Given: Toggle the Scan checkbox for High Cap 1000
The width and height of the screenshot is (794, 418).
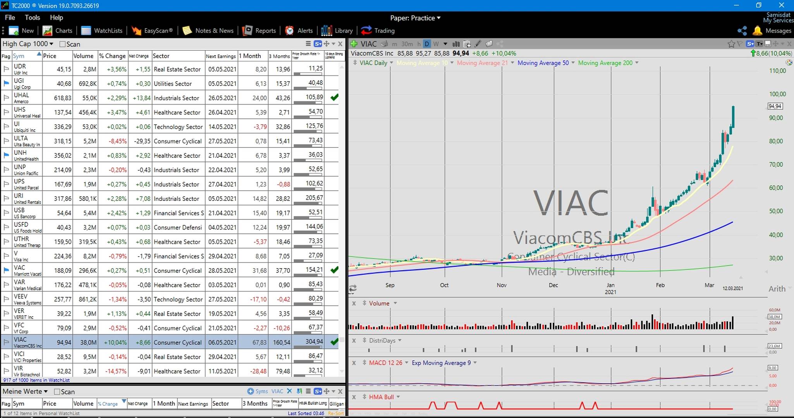Looking at the screenshot, I should 62,44.
